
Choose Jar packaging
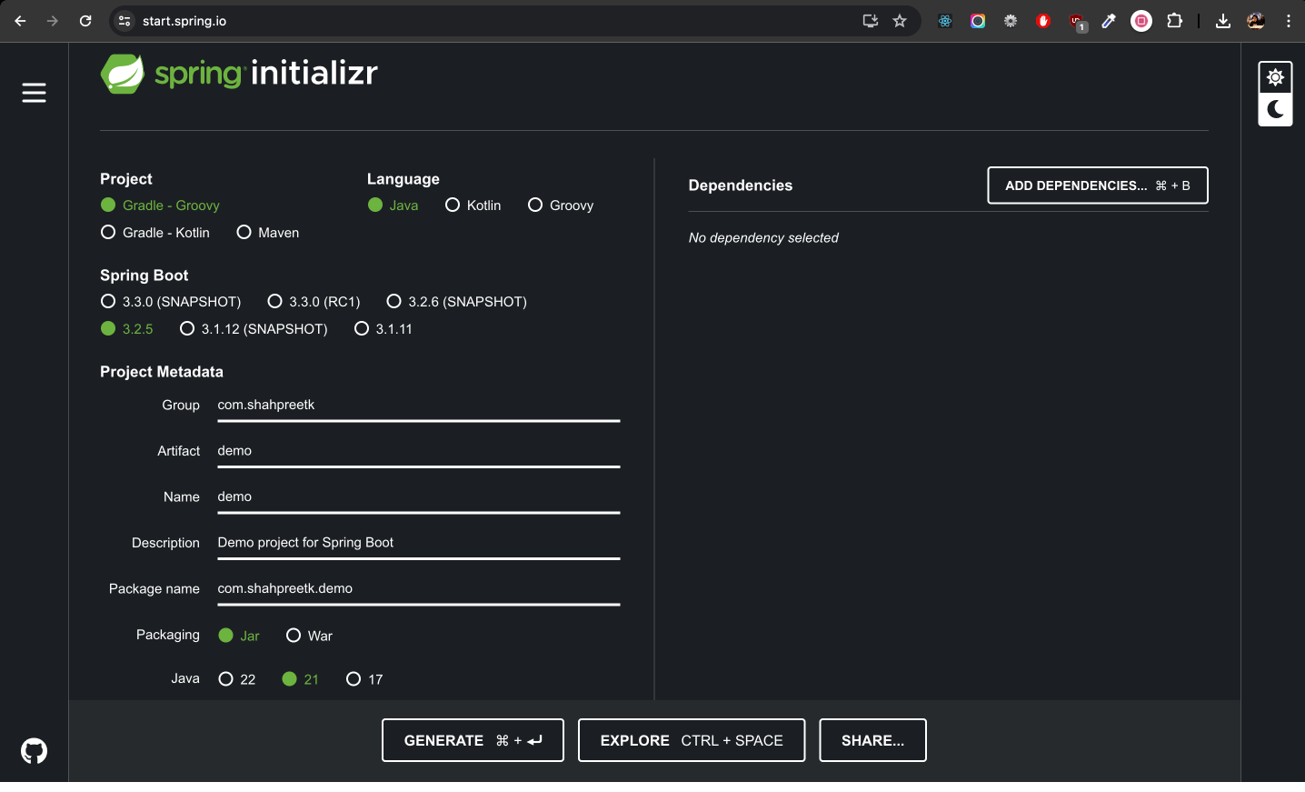tap(239, 636)
